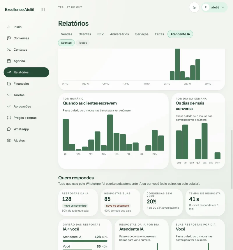Click novo vs setembro badge under 128

75,206
